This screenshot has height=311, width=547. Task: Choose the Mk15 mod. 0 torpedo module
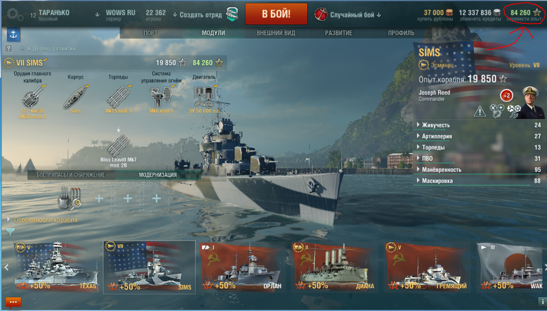coord(119,96)
